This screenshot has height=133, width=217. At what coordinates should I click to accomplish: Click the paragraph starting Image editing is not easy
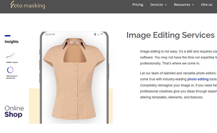coord(178,57)
